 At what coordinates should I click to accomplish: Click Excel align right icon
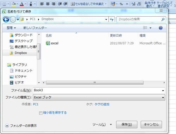(x=54, y=4)
